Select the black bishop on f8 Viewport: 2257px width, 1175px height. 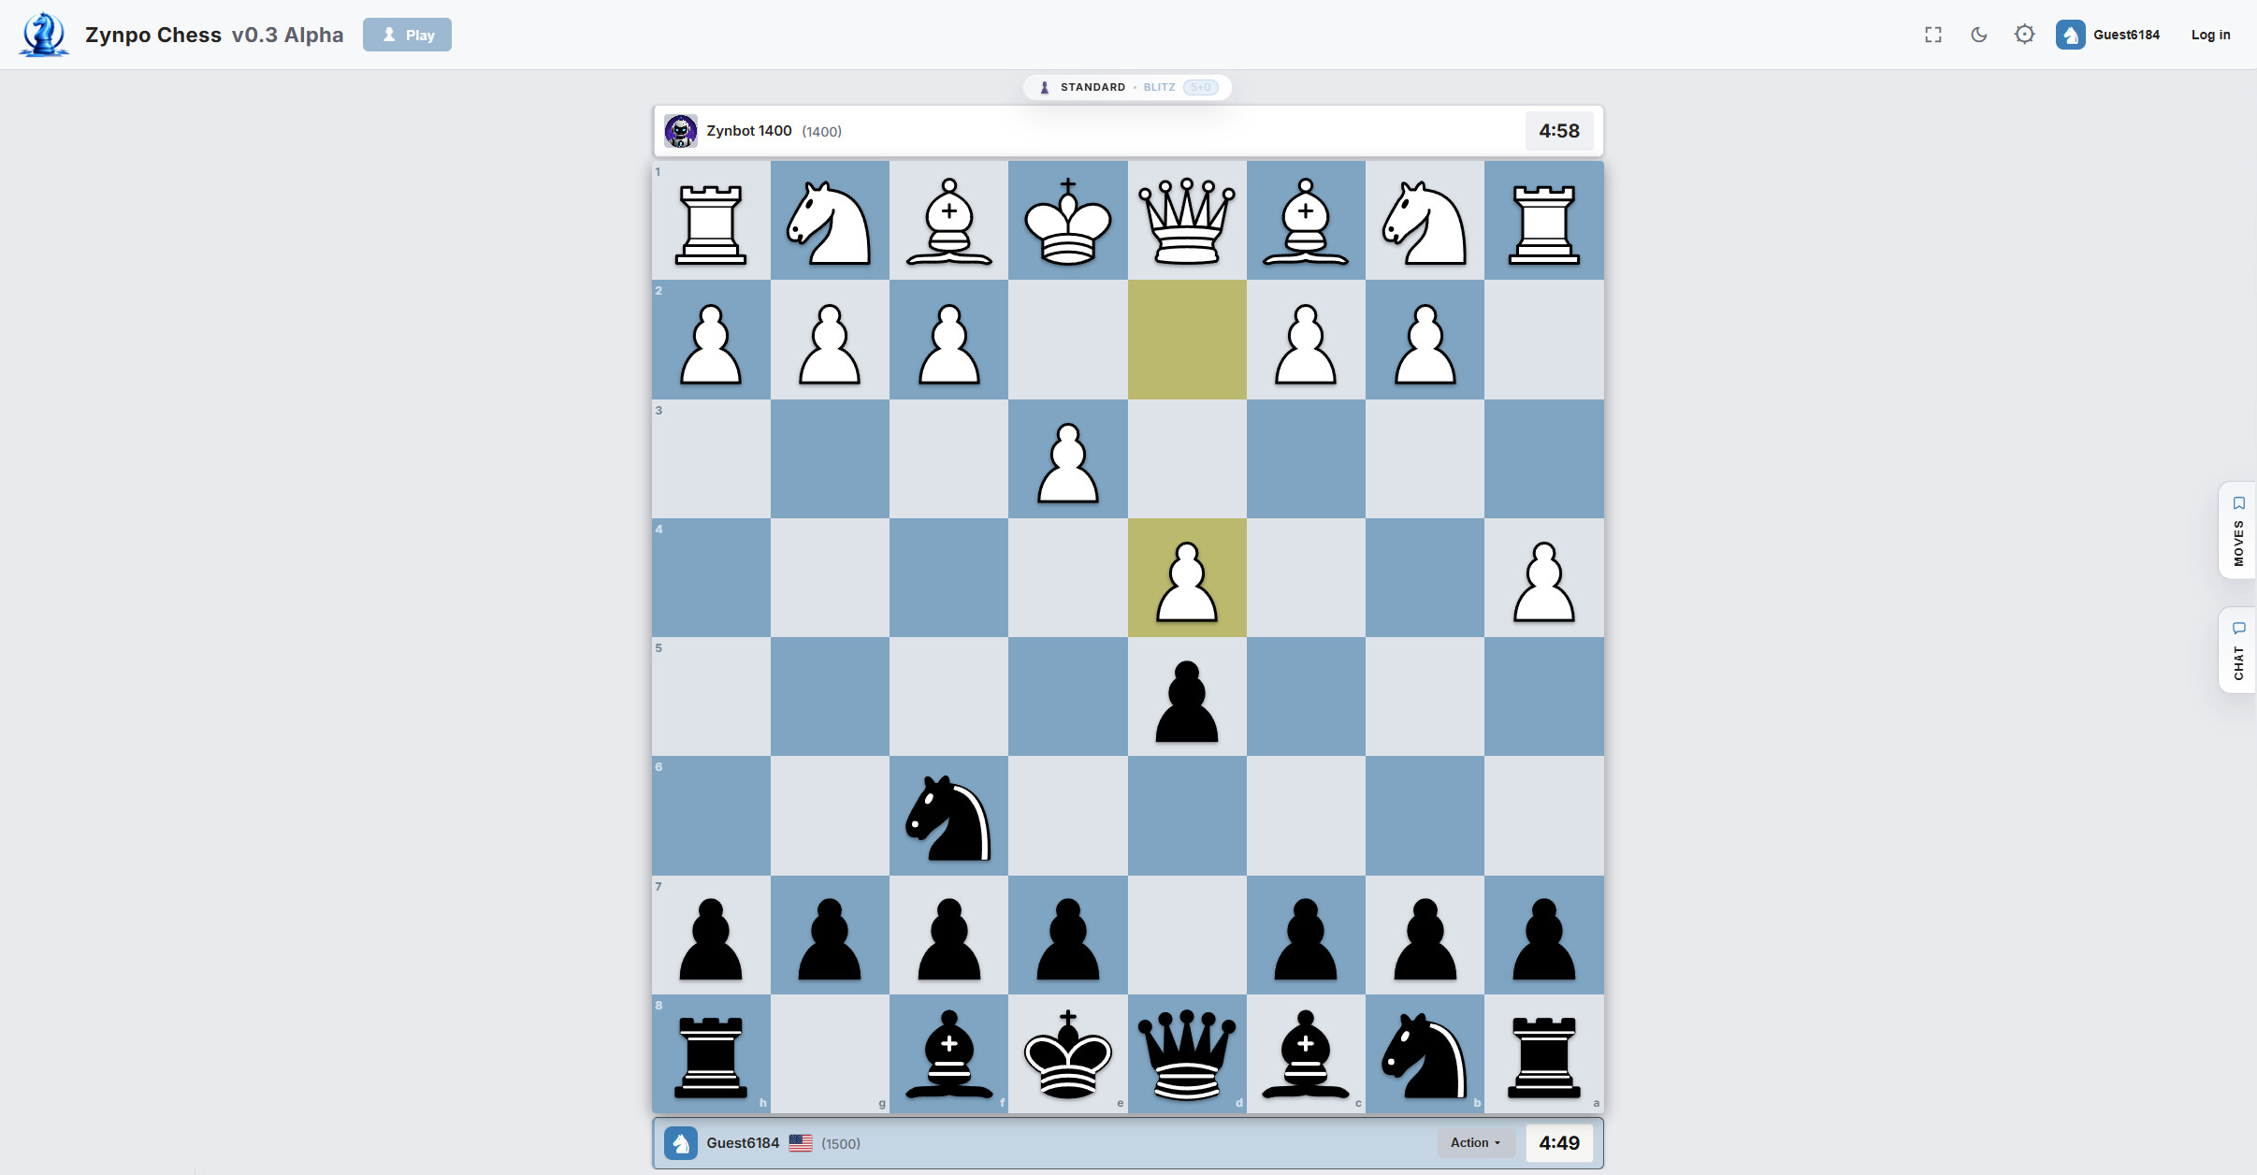pyautogui.click(x=948, y=1054)
